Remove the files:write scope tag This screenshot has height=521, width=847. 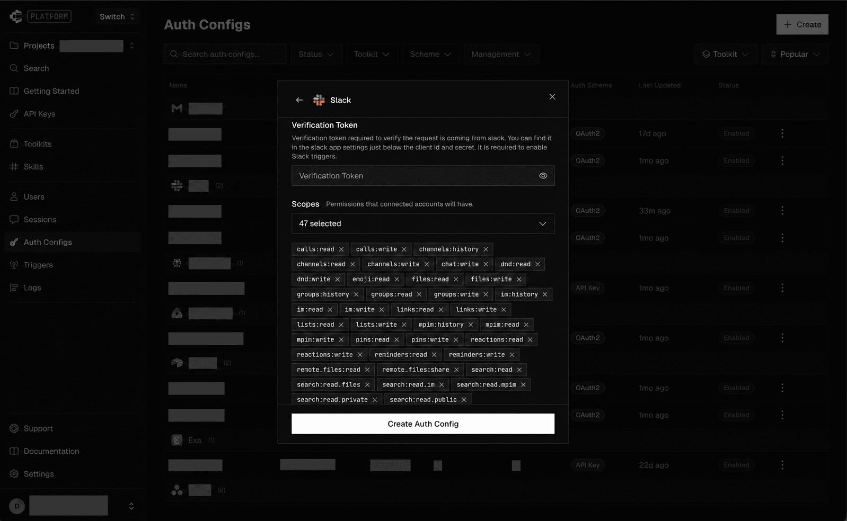pyautogui.click(x=519, y=280)
